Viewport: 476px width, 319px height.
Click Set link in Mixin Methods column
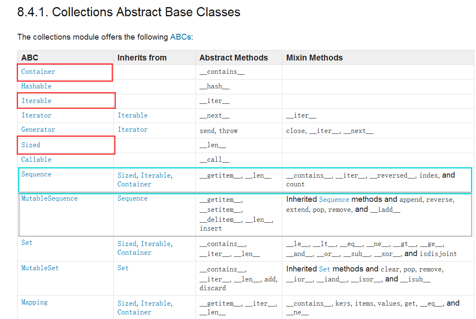(325, 269)
